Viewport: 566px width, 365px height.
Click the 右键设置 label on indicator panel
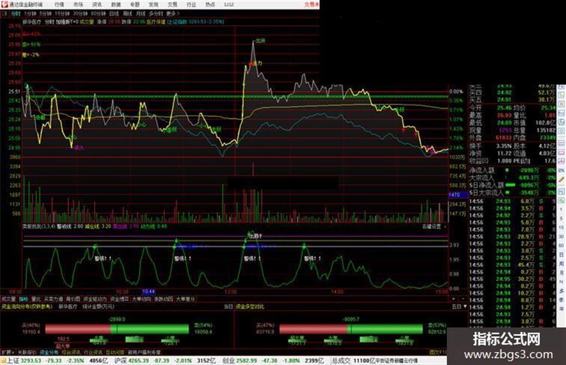(431, 227)
